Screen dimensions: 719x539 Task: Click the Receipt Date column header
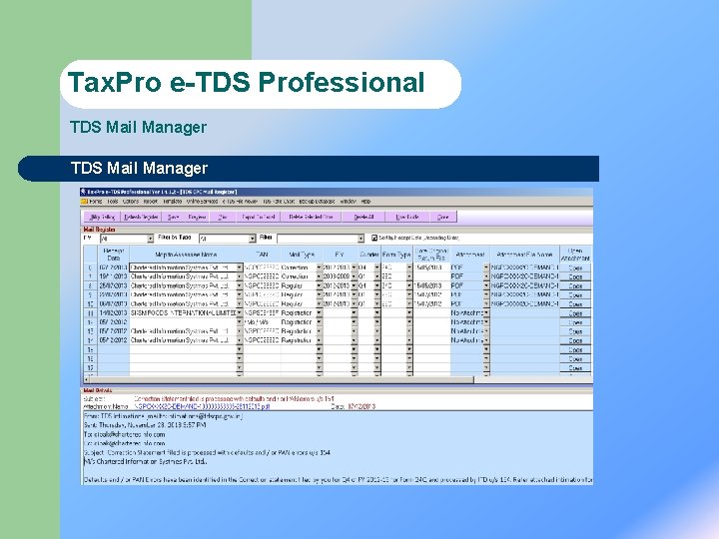pos(113,255)
